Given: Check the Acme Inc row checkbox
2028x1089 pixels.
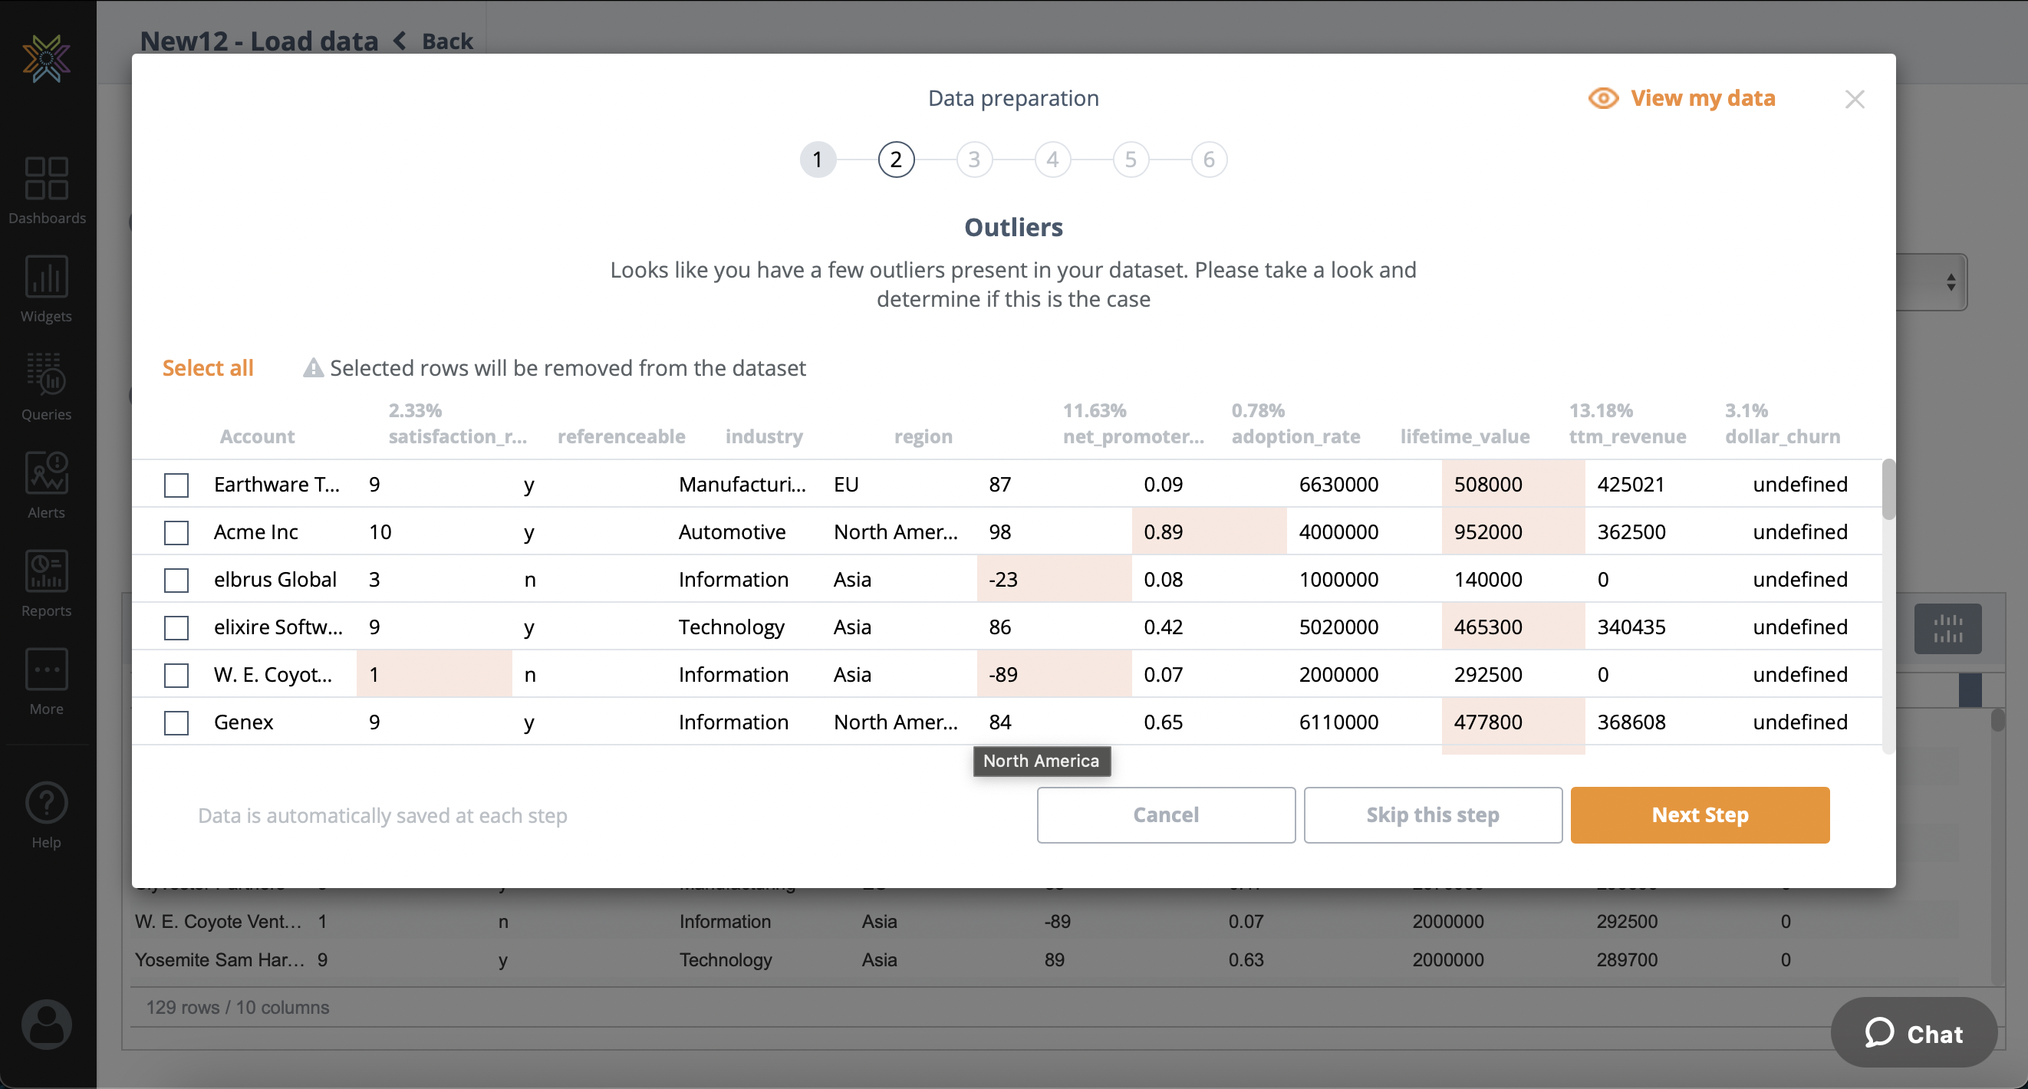Looking at the screenshot, I should [176, 532].
